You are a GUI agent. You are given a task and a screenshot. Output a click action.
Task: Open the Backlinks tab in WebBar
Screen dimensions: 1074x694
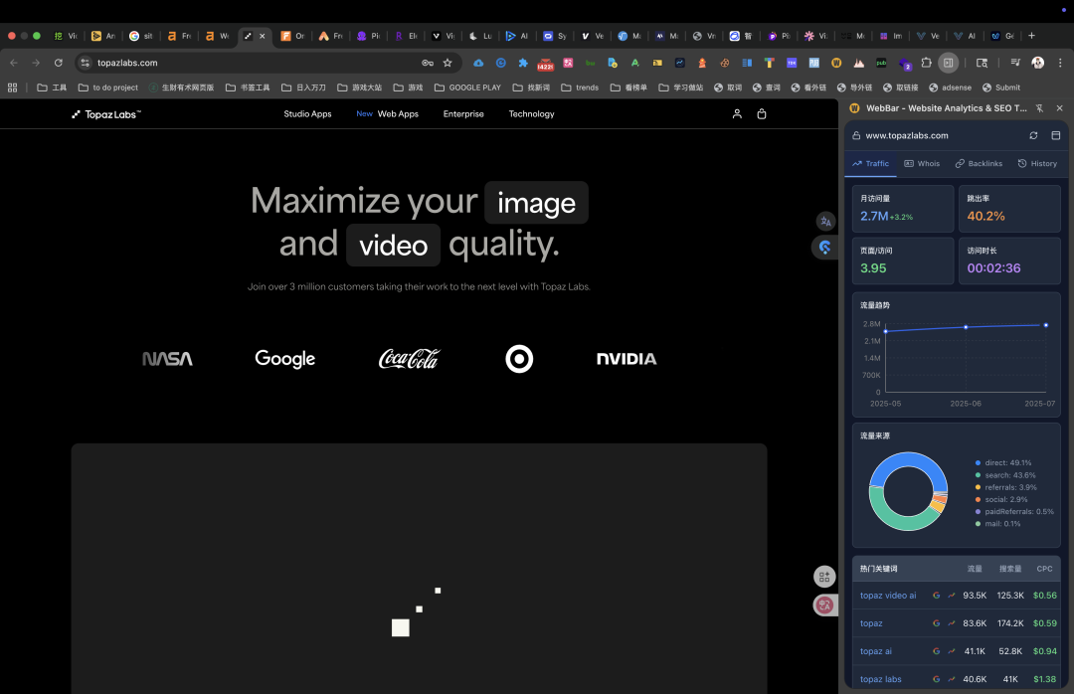point(979,164)
